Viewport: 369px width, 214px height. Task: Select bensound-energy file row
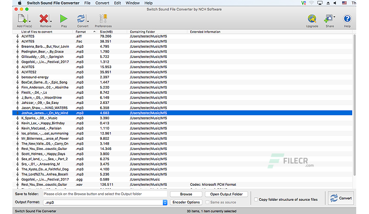coord(182,77)
